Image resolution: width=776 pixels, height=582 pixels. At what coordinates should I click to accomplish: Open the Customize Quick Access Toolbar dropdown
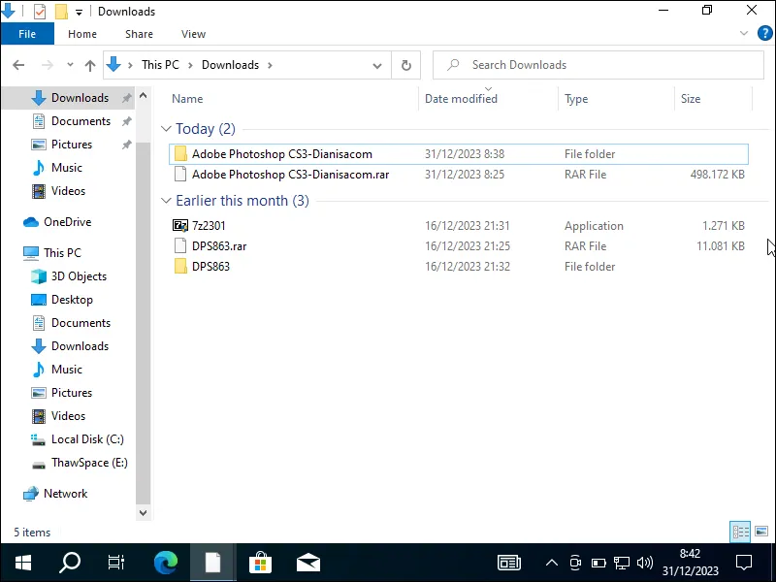(x=79, y=12)
